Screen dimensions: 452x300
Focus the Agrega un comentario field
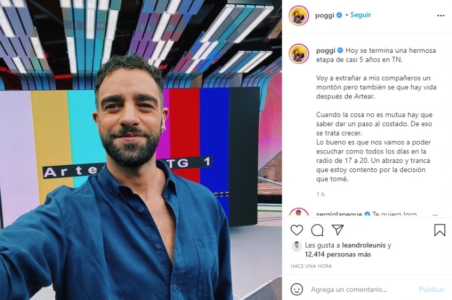pyautogui.click(x=349, y=289)
